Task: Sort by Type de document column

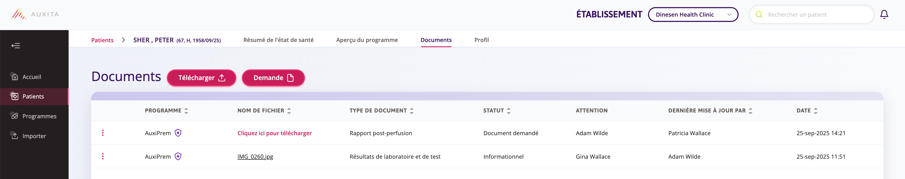Action: pos(411,111)
